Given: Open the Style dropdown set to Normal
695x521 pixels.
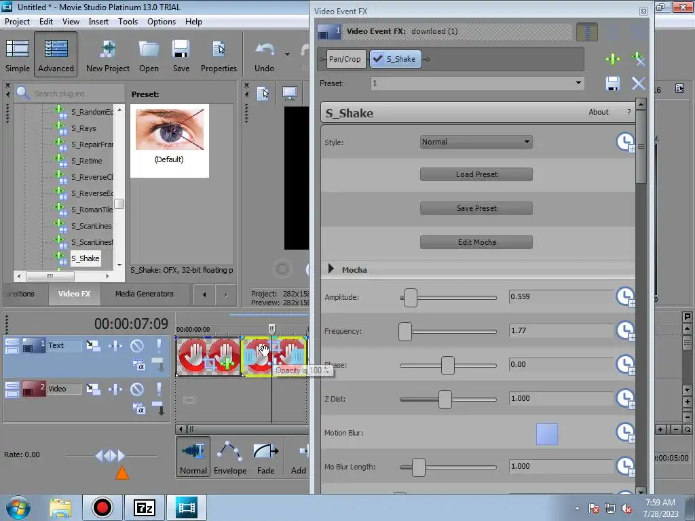Looking at the screenshot, I should click(476, 142).
